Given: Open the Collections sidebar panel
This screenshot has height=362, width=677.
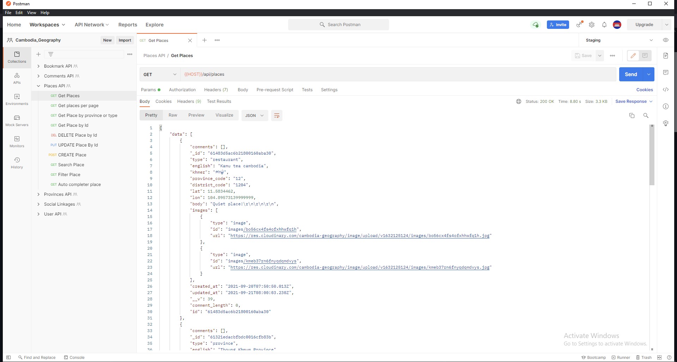Looking at the screenshot, I should 17,57.
